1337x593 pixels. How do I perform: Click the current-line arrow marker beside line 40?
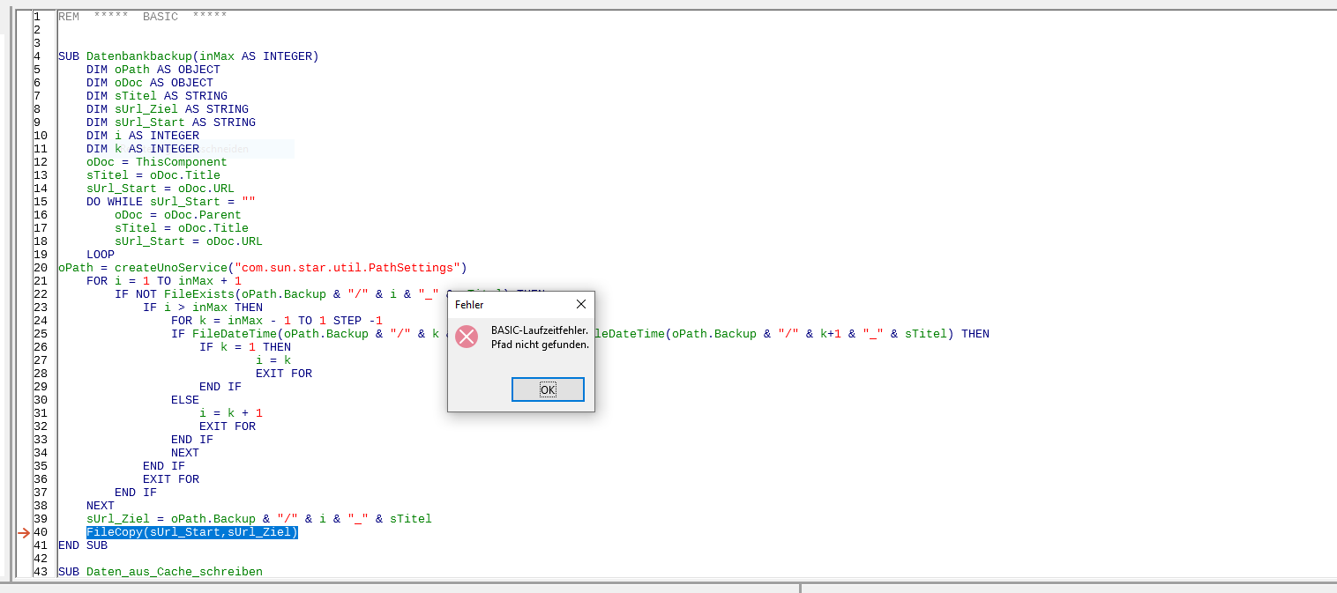pos(24,532)
